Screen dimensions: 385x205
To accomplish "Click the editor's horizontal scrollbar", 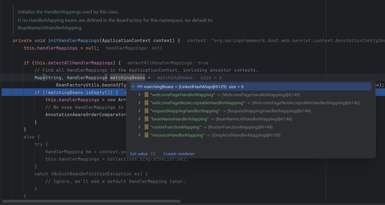I will (91, 201).
